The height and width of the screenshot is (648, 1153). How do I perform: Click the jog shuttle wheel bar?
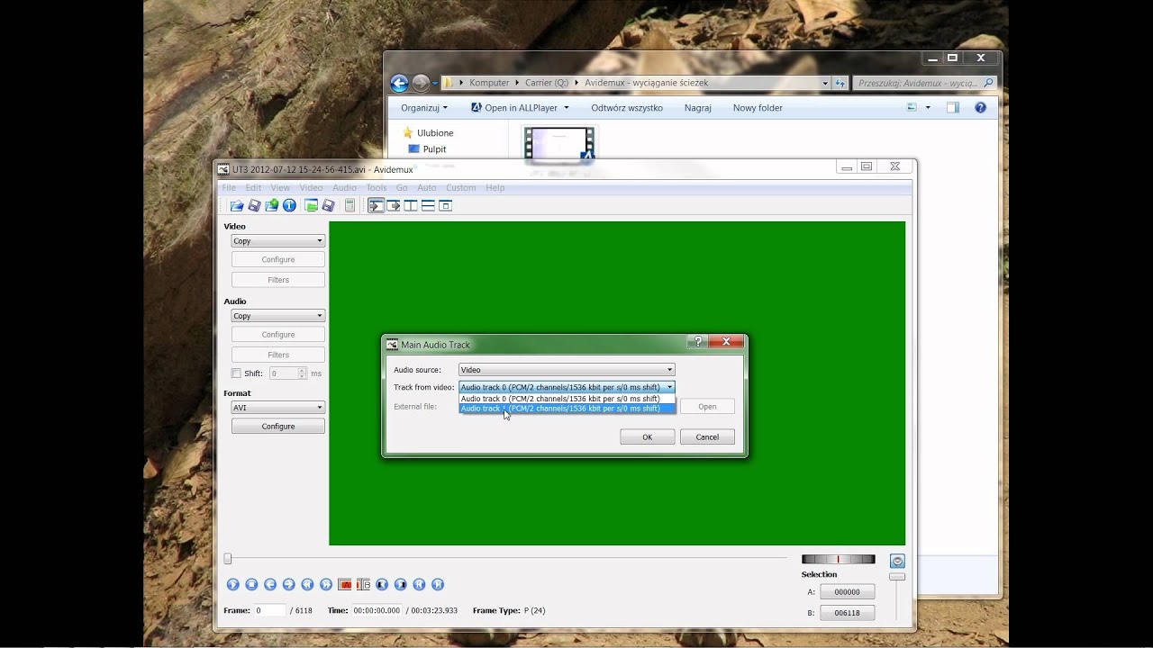point(838,559)
